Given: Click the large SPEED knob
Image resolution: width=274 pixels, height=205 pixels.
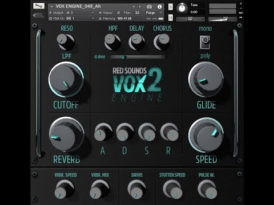Looking at the screenshot, I should coord(206,135).
